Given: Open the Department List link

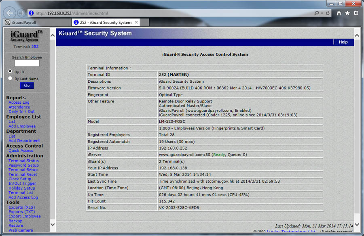Looking at the screenshot, I should (12, 136).
